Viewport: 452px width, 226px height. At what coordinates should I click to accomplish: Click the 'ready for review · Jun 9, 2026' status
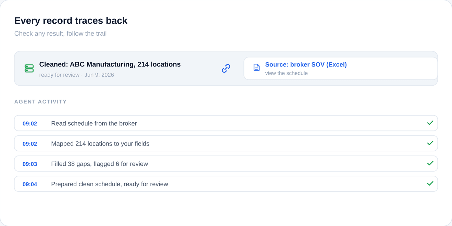[x=76, y=75]
